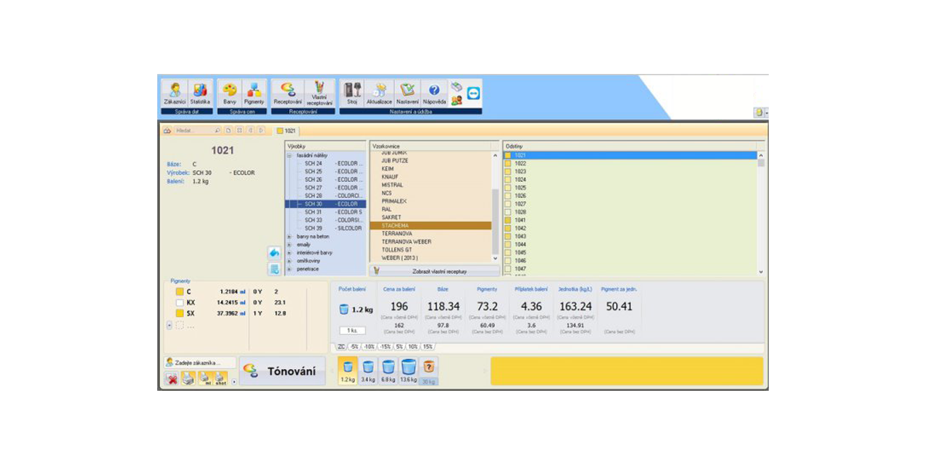Select the 13.6 kg bucket size
926x464 pixels.
[x=409, y=370]
